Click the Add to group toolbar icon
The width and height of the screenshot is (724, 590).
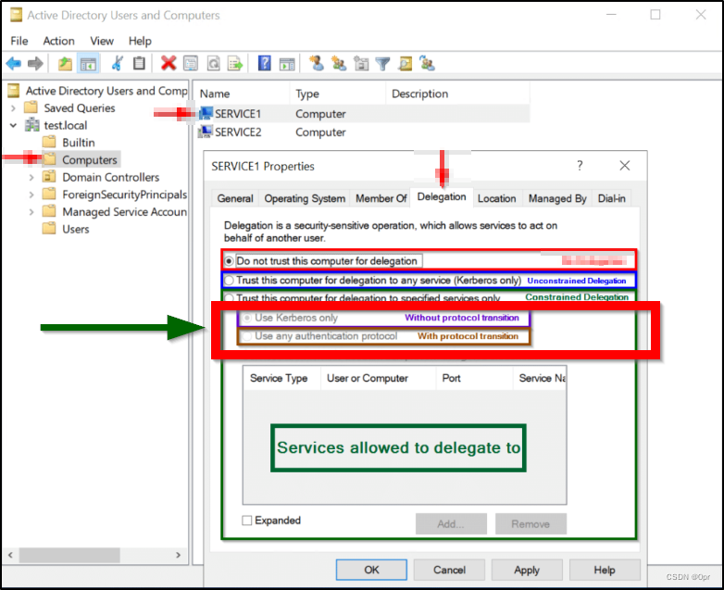(427, 63)
